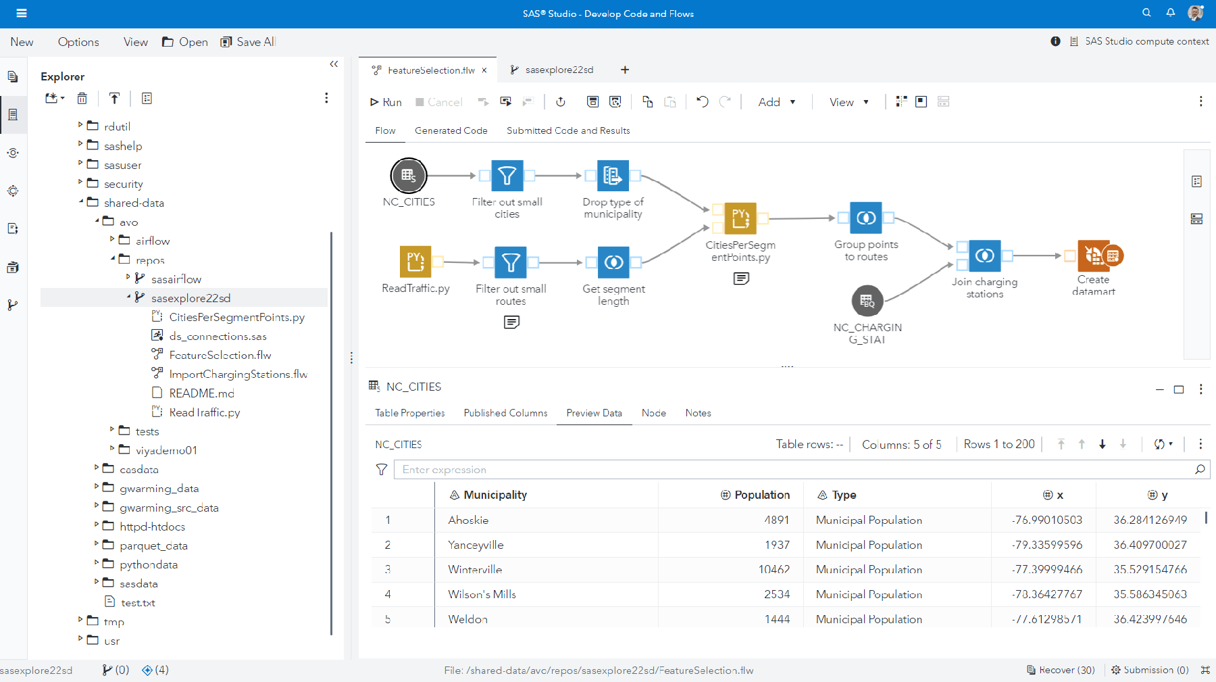Click the Run button to execute the flow
1216x682 pixels.
pyautogui.click(x=384, y=101)
